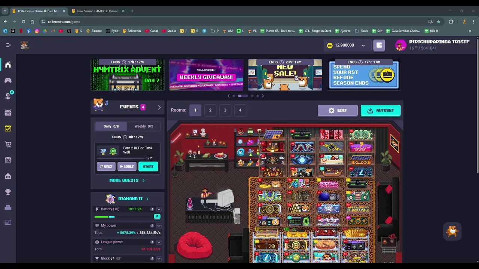This screenshot has height=269, width=479.
Task: Open the Telegram bookmark icon
Action: point(204,31)
